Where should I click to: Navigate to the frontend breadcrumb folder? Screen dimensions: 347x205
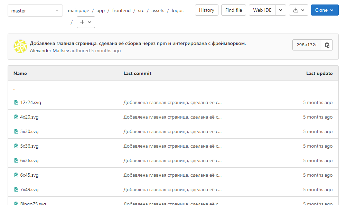(x=121, y=11)
